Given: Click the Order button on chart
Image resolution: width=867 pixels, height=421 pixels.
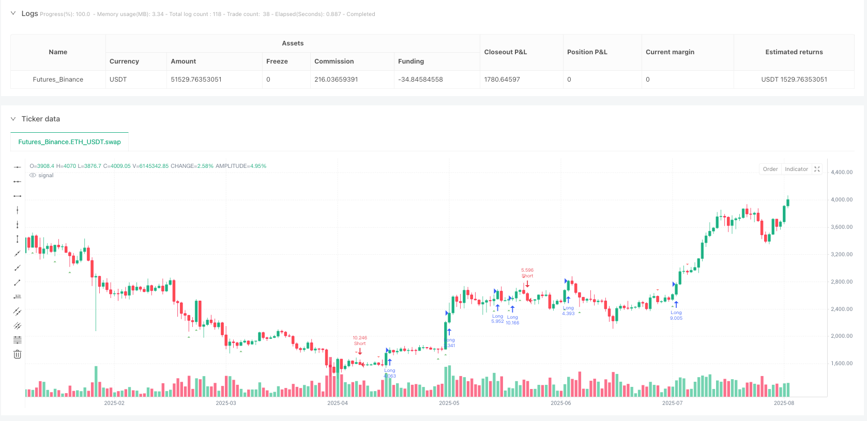Looking at the screenshot, I should tap(770, 169).
